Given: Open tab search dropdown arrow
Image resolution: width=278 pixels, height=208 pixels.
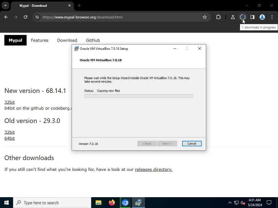Looking at the screenshot, I should (5, 5).
